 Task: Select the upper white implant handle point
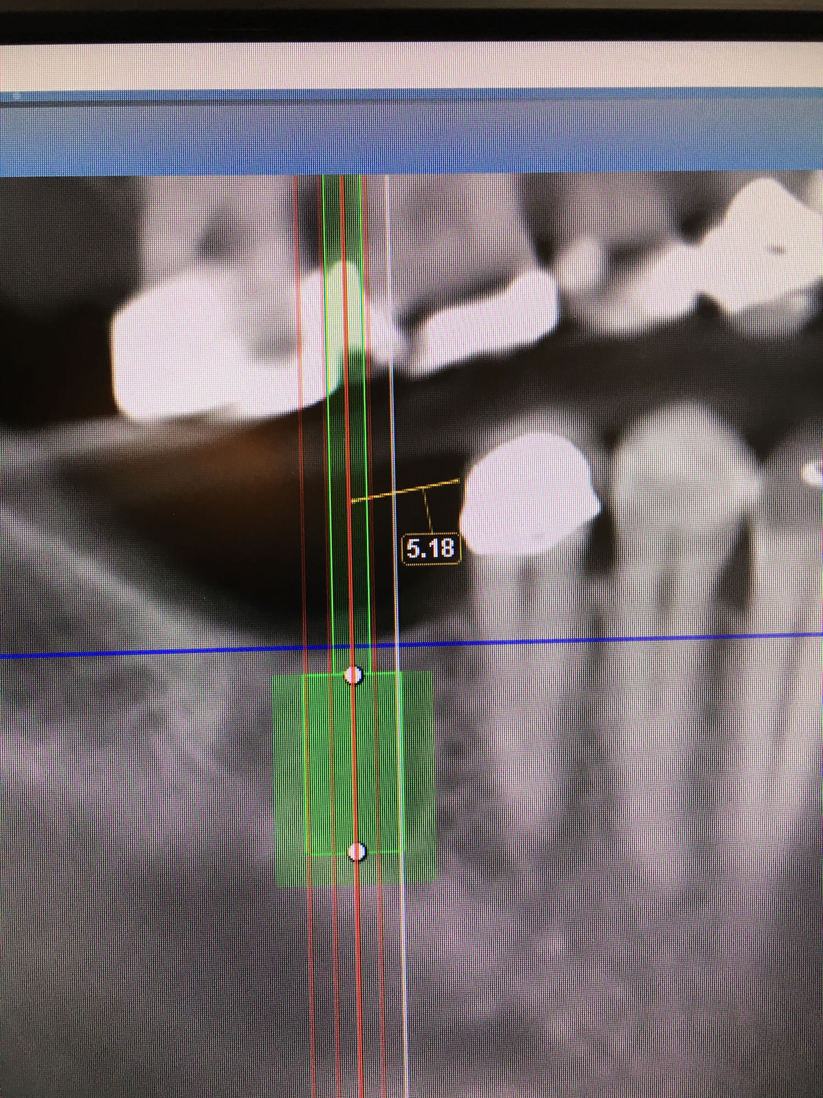(354, 675)
